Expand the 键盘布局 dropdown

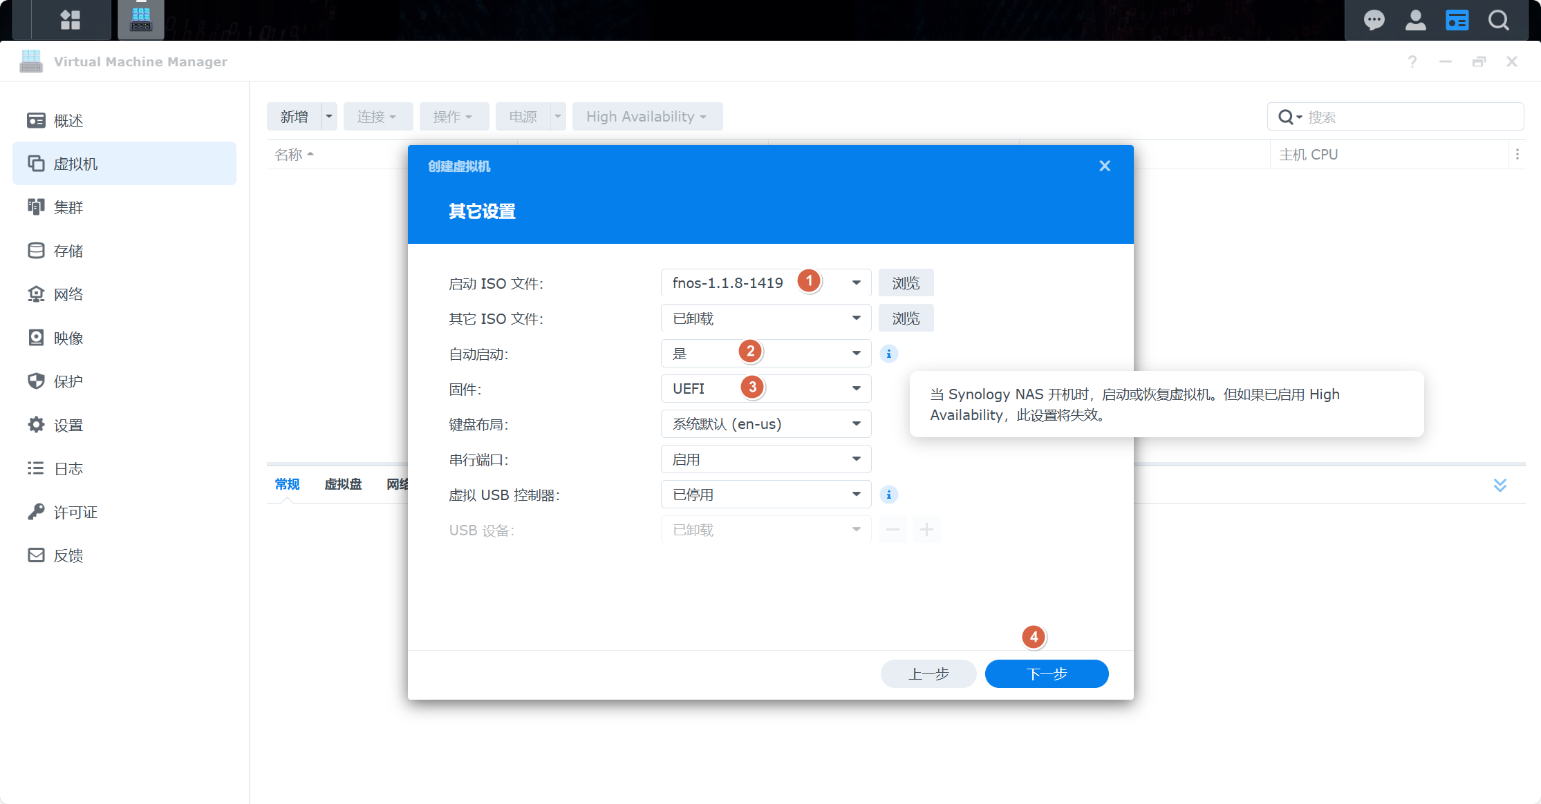pyautogui.click(x=856, y=423)
